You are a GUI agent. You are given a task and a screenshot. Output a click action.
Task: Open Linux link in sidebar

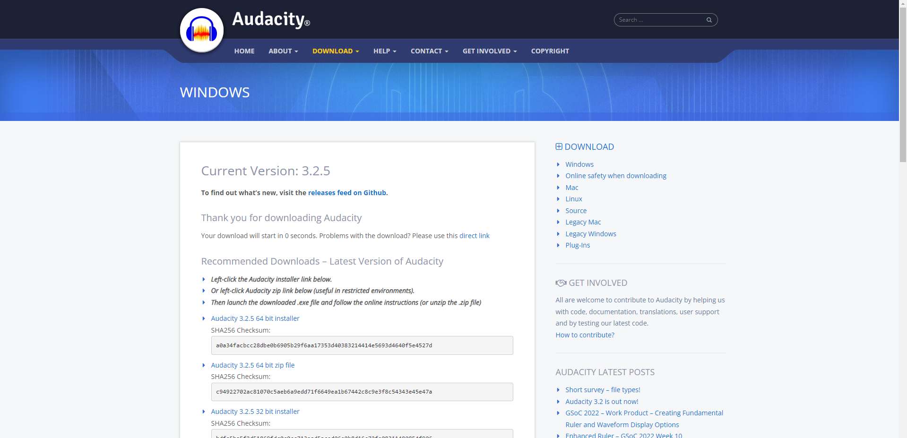tap(574, 199)
